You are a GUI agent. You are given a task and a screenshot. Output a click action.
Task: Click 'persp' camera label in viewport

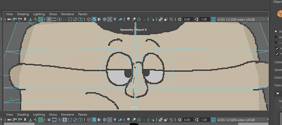click(x=134, y=107)
